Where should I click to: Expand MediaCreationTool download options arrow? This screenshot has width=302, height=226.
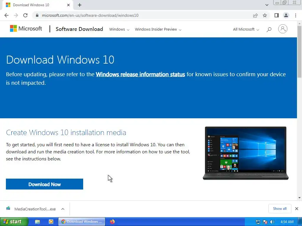[x=63, y=209]
